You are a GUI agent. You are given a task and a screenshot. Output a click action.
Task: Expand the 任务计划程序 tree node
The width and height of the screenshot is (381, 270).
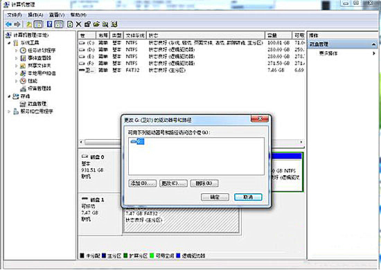tap(17, 51)
